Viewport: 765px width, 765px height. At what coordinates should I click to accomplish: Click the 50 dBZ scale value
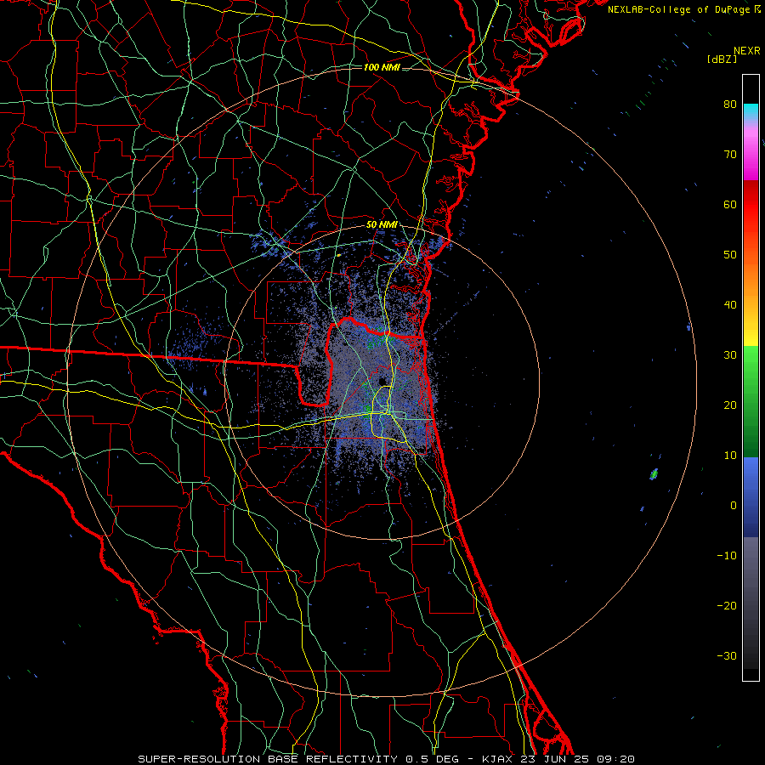(x=730, y=255)
